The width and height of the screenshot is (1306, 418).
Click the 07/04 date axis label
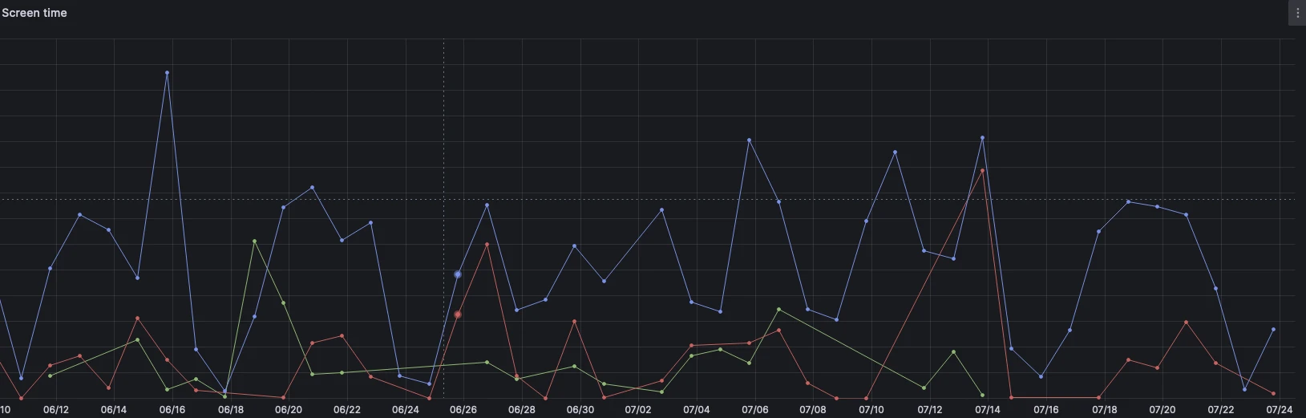(x=697, y=409)
